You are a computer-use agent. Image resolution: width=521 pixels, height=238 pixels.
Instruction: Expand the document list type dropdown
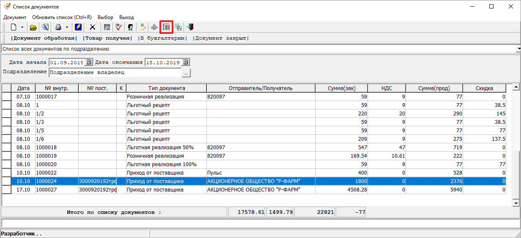[x=518, y=49]
